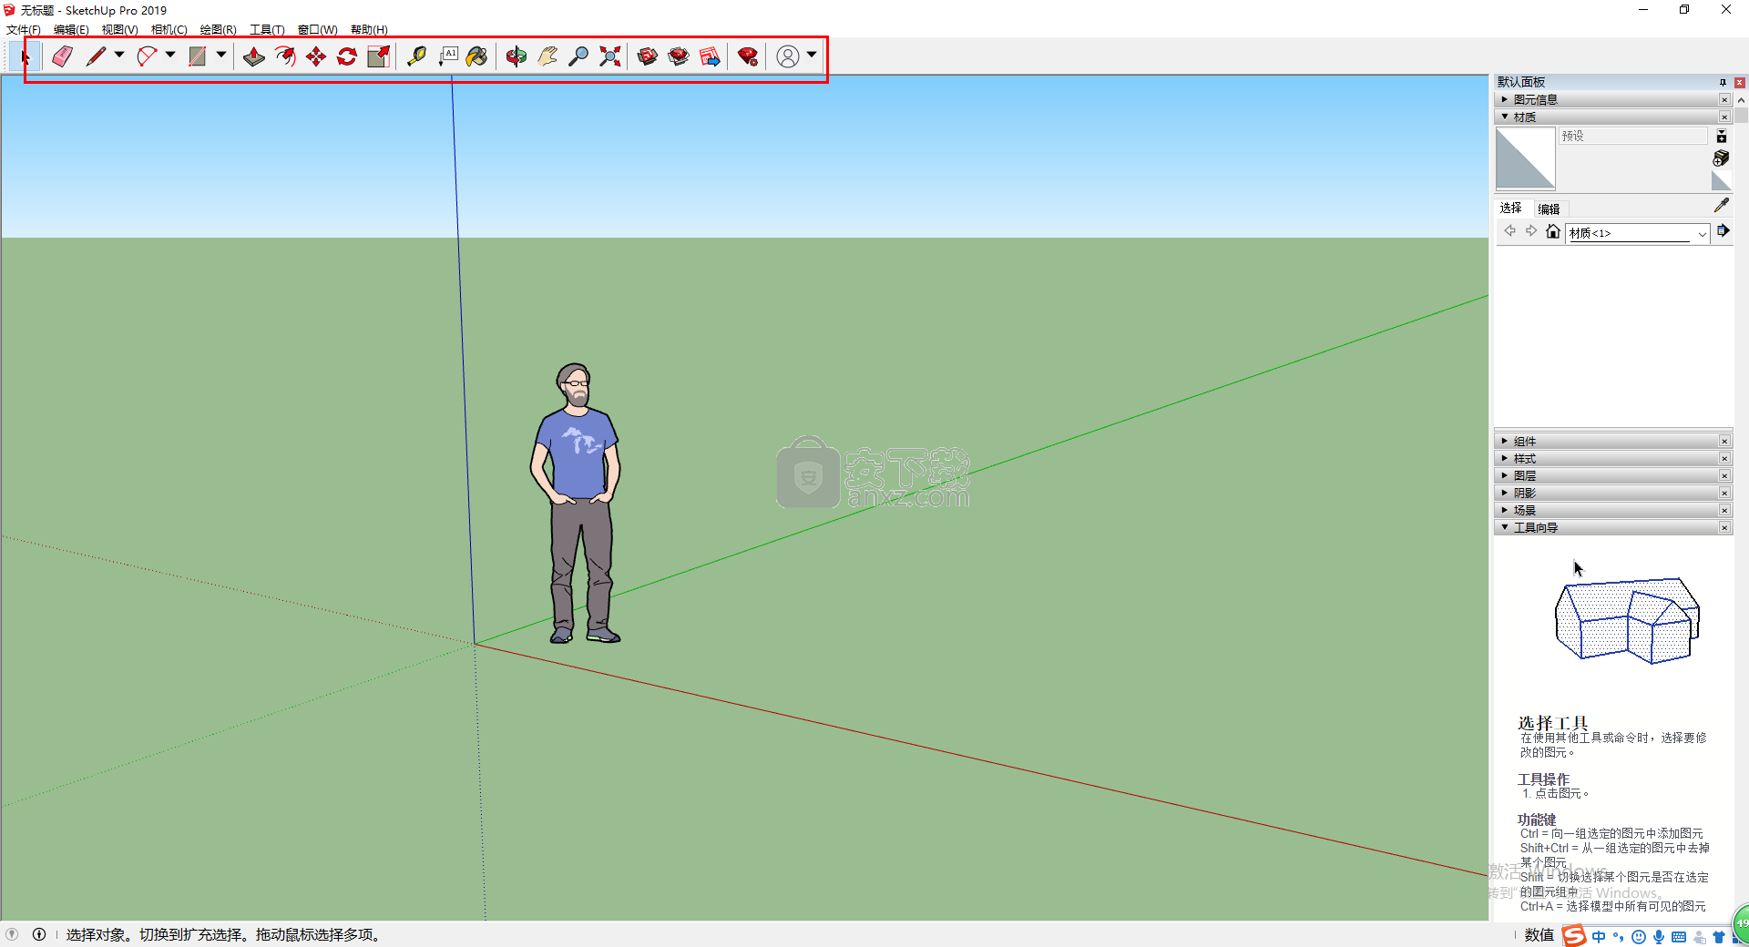
Task: Open the dropdown beside the account icon
Action: point(812,56)
